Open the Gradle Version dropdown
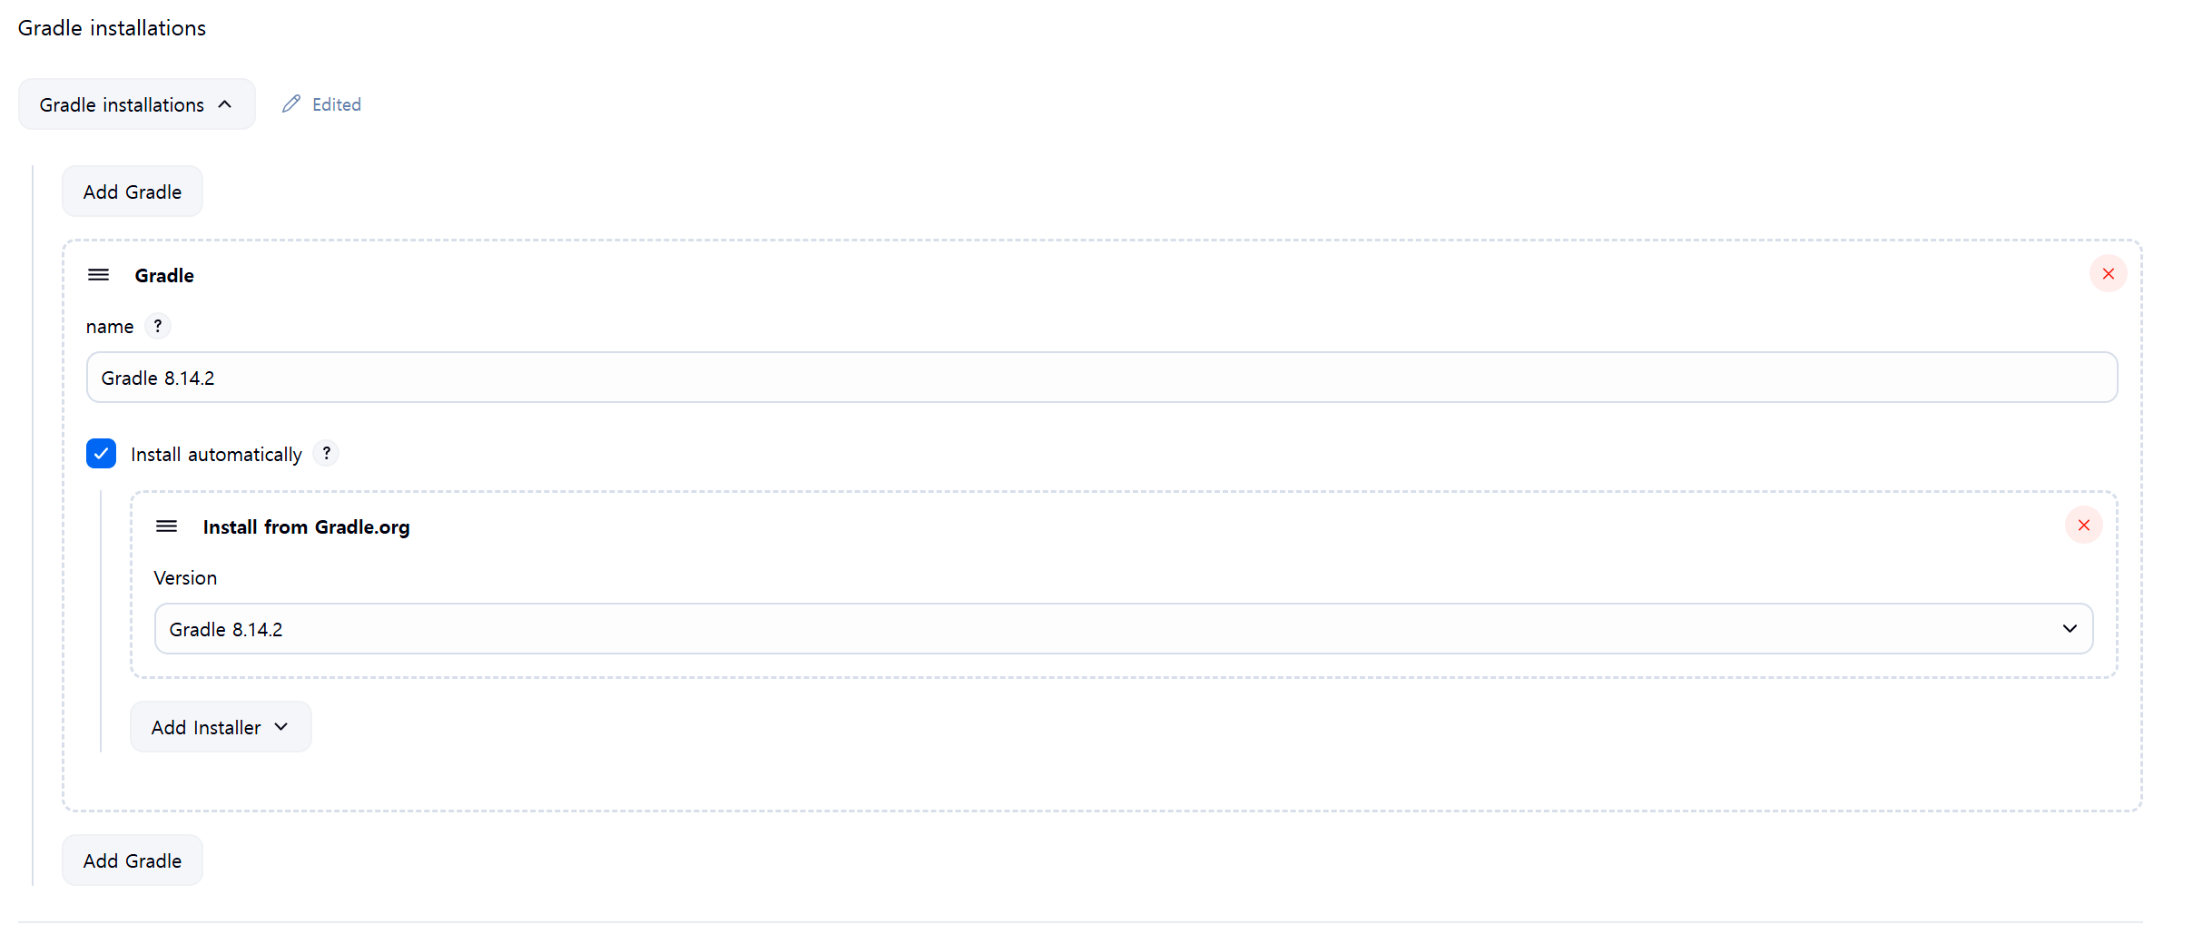 (x=1123, y=629)
